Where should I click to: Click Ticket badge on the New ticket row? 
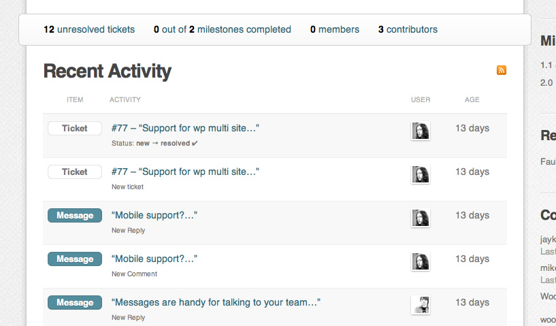pos(75,172)
